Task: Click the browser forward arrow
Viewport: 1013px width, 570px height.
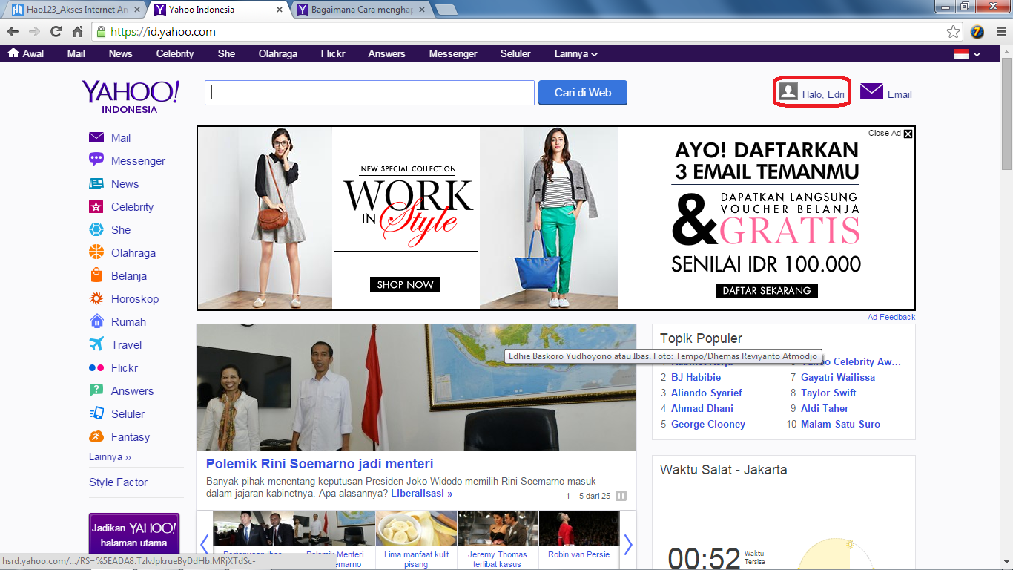Action: coord(34,32)
